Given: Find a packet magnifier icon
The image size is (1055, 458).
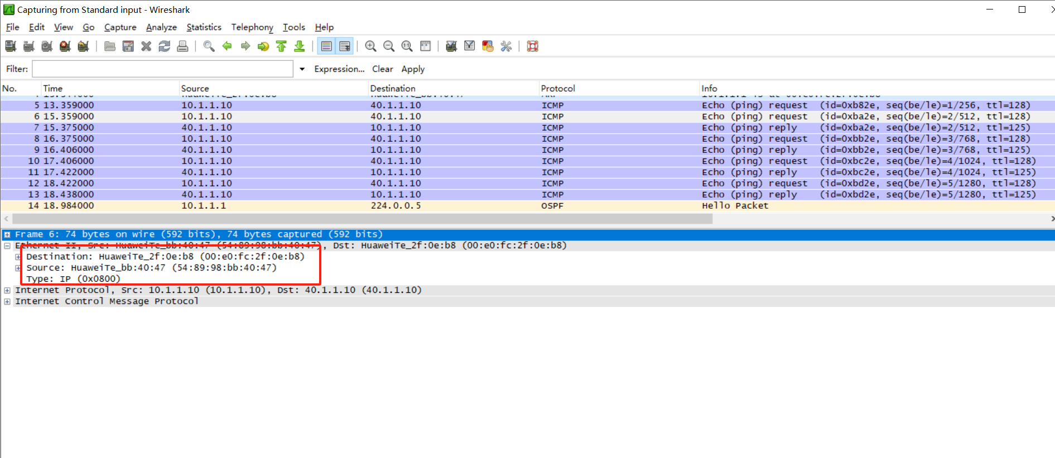Looking at the screenshot, I should click(x=209, y=46).
